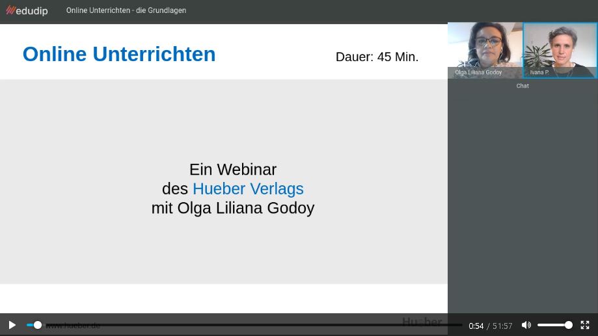
Task: Click the title 'Online Unterrichten - die Grundlagen'
Action: (126, 10)
